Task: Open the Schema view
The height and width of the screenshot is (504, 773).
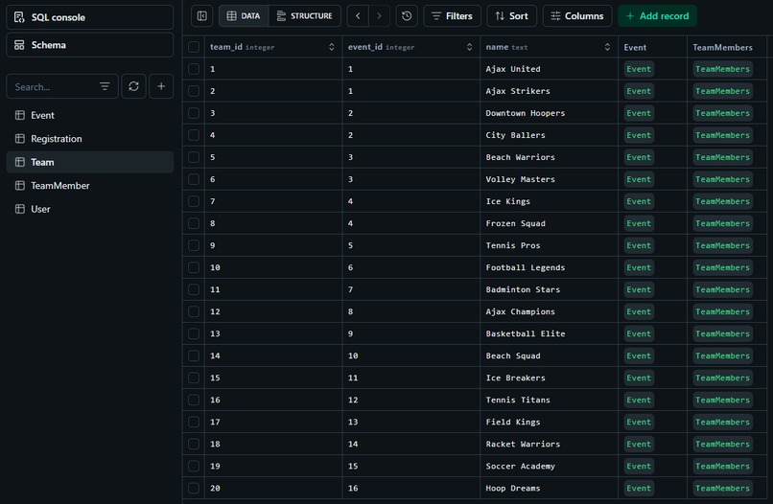Action: (x=90, y=45)
